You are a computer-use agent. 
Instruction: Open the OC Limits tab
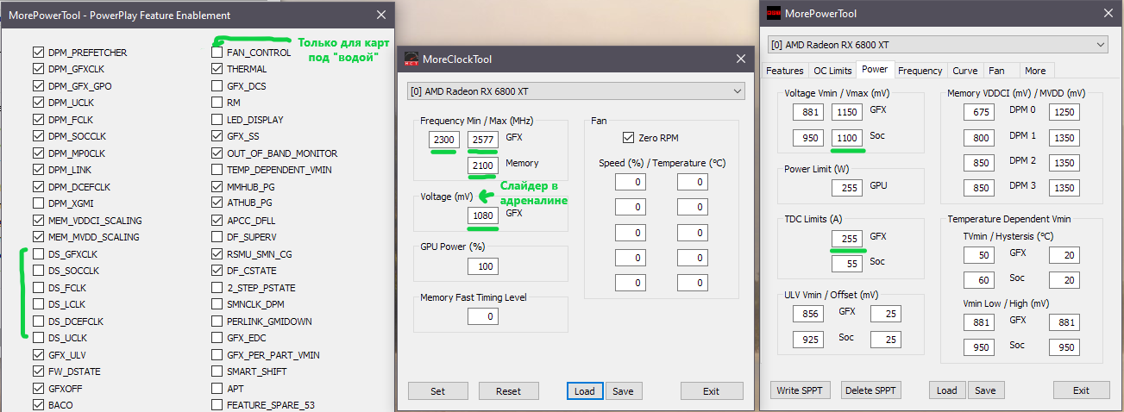point(832,71)
